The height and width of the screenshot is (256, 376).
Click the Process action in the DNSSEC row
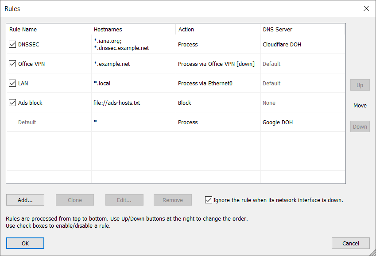pyautogui.click(x=188, y=45)
